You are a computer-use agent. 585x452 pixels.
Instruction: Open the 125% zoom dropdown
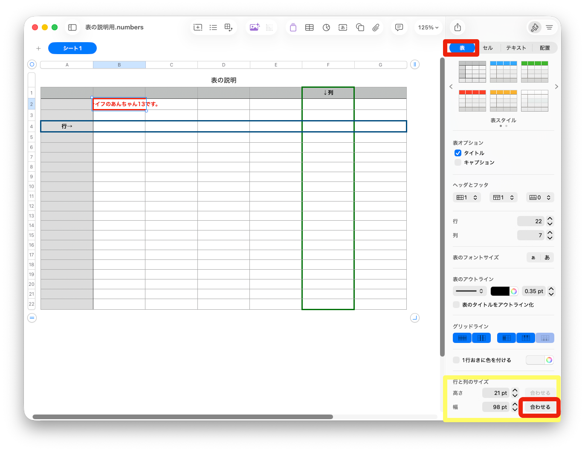pos(428,27)
